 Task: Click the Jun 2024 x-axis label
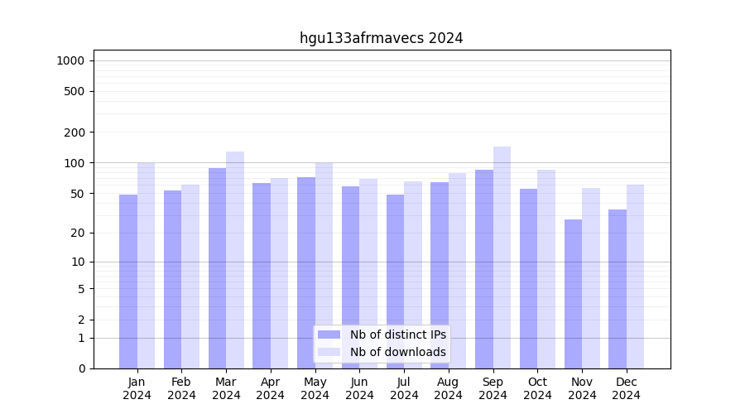coord(359,388)
